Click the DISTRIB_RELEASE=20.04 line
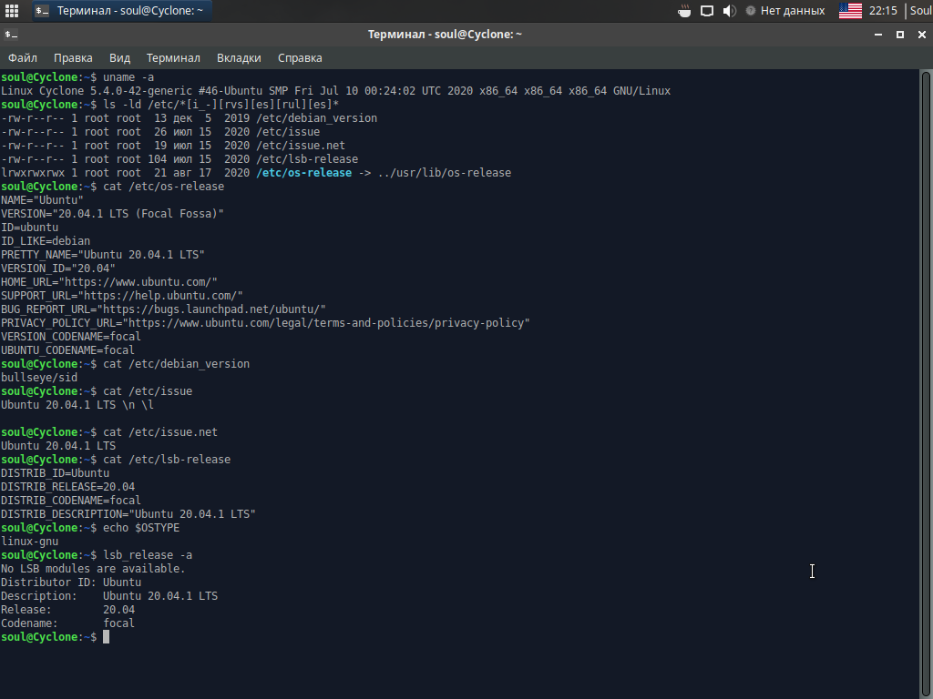This screenshot has height=699, width=933. pos(67,488)
